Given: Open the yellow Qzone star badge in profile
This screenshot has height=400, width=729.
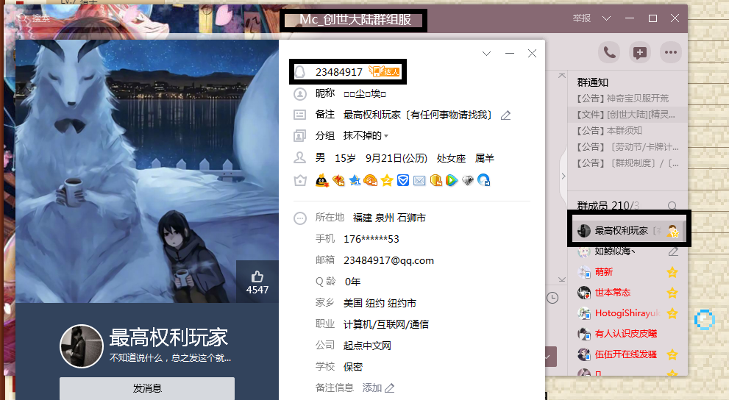Looking at the screenshot, I should [387, 180].
